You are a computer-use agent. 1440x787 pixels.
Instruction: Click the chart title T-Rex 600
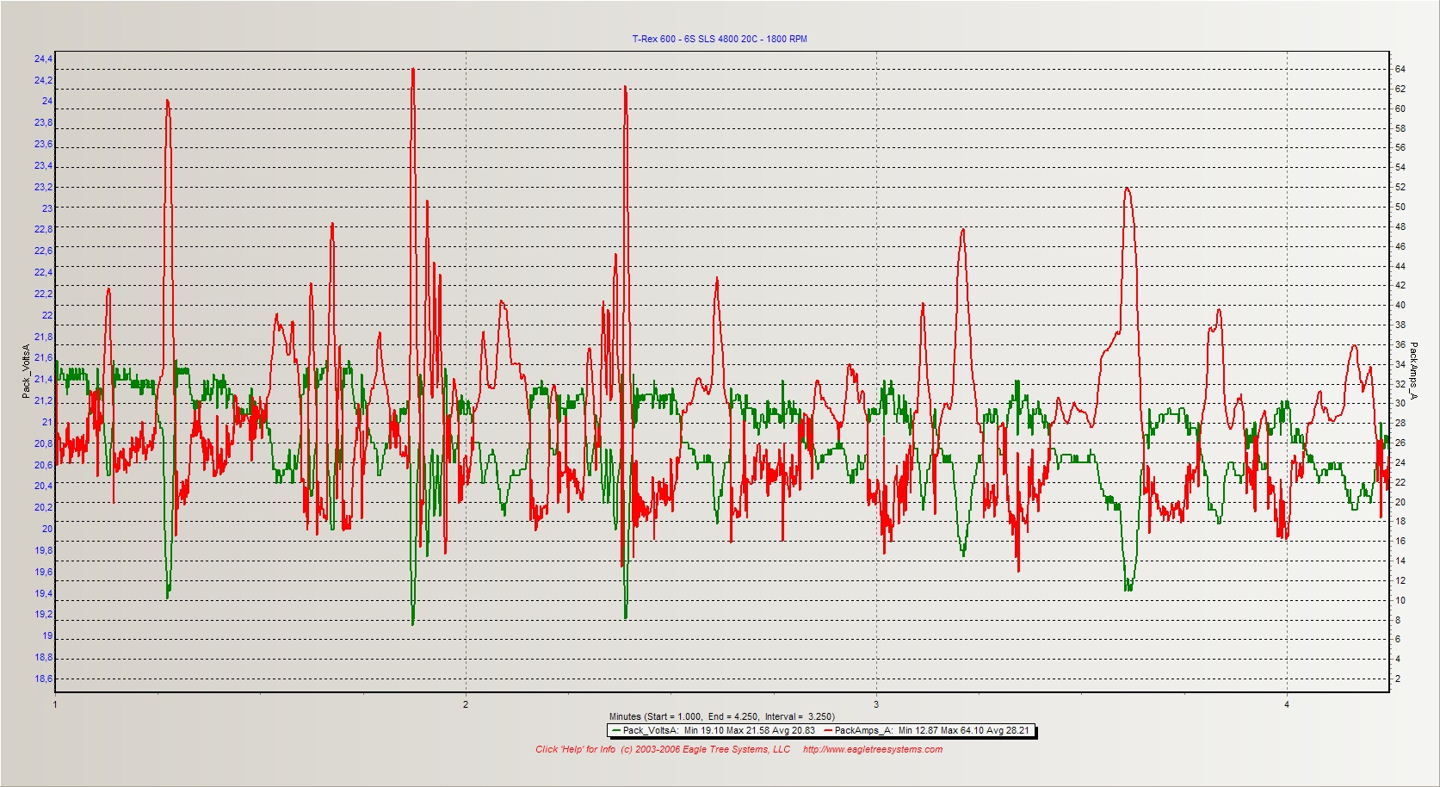click(720, 39)
